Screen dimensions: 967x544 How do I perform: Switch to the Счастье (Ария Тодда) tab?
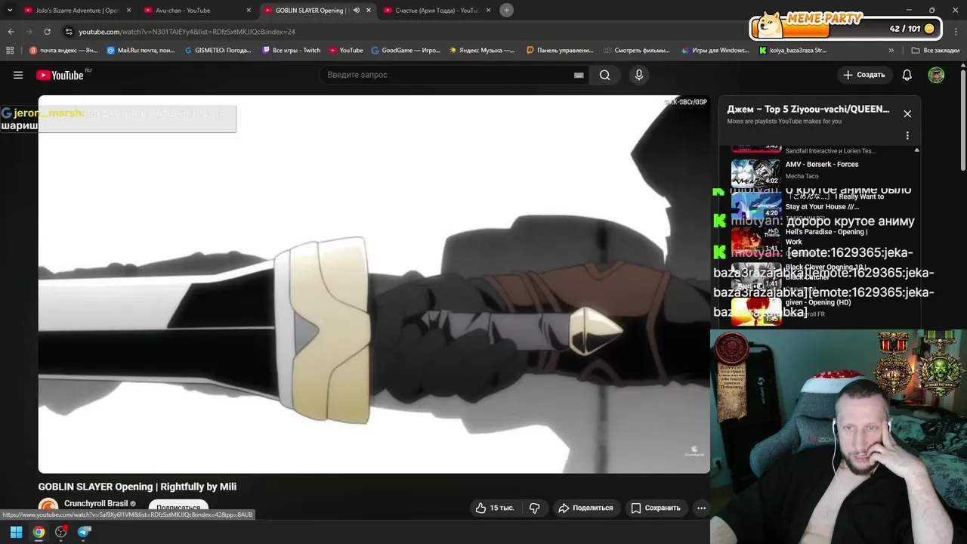point(438,11)
